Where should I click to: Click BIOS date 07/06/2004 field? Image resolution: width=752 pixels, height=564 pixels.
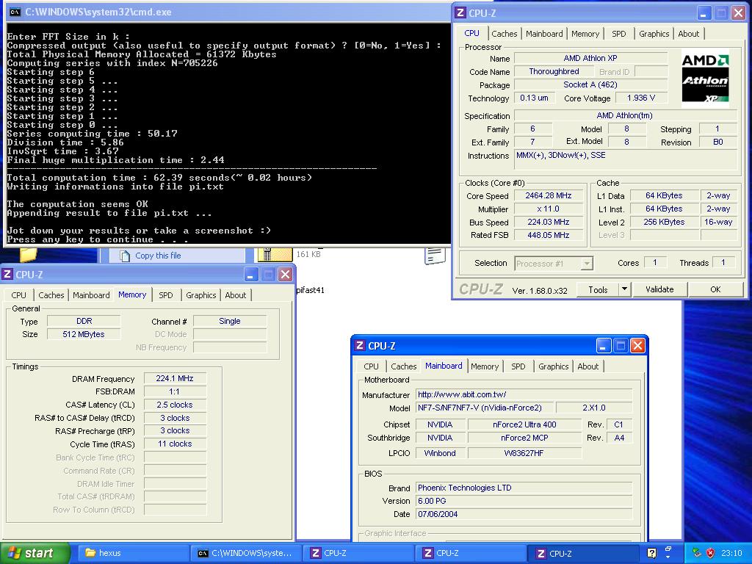[x=523, y=514]
